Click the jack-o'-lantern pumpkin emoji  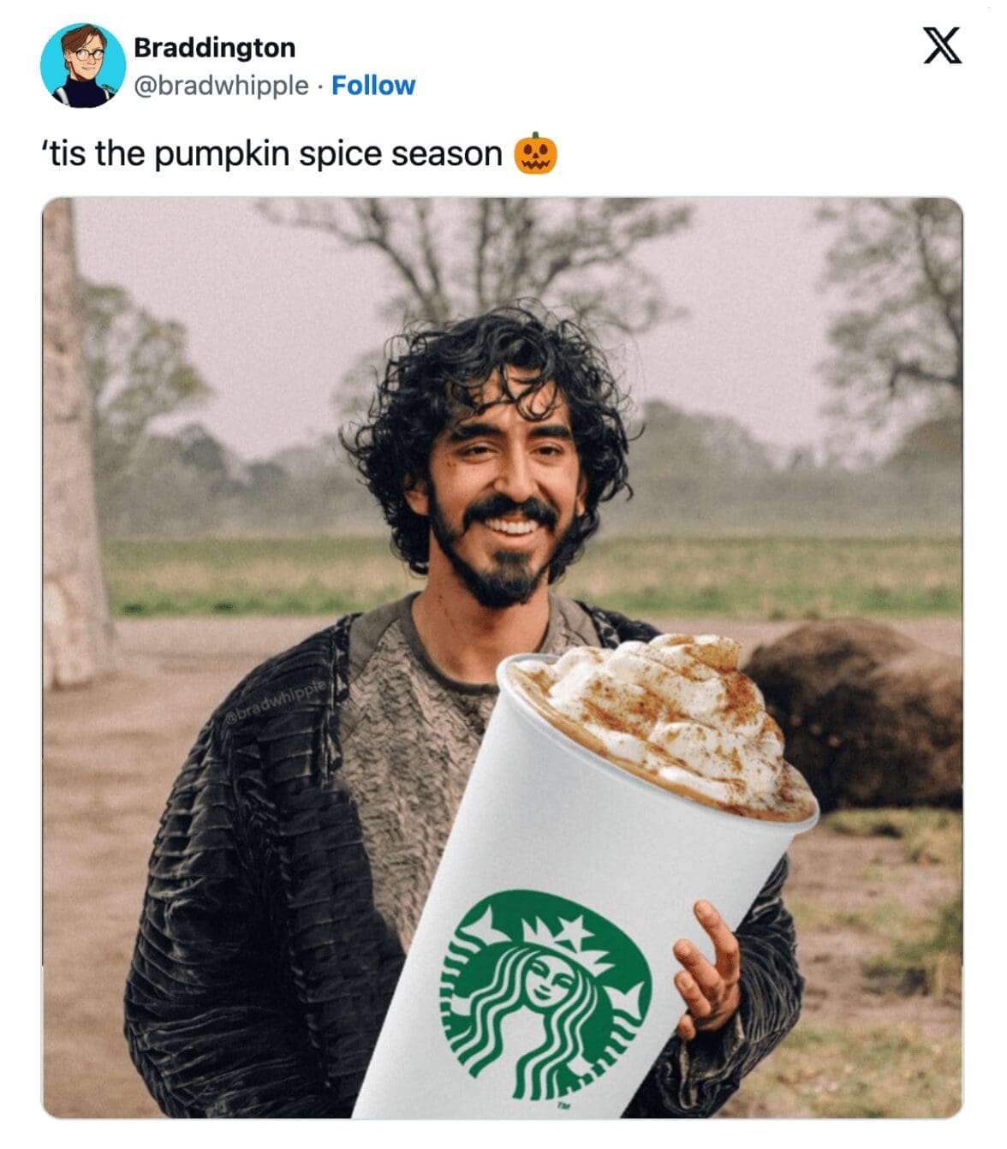click(535, 154)
